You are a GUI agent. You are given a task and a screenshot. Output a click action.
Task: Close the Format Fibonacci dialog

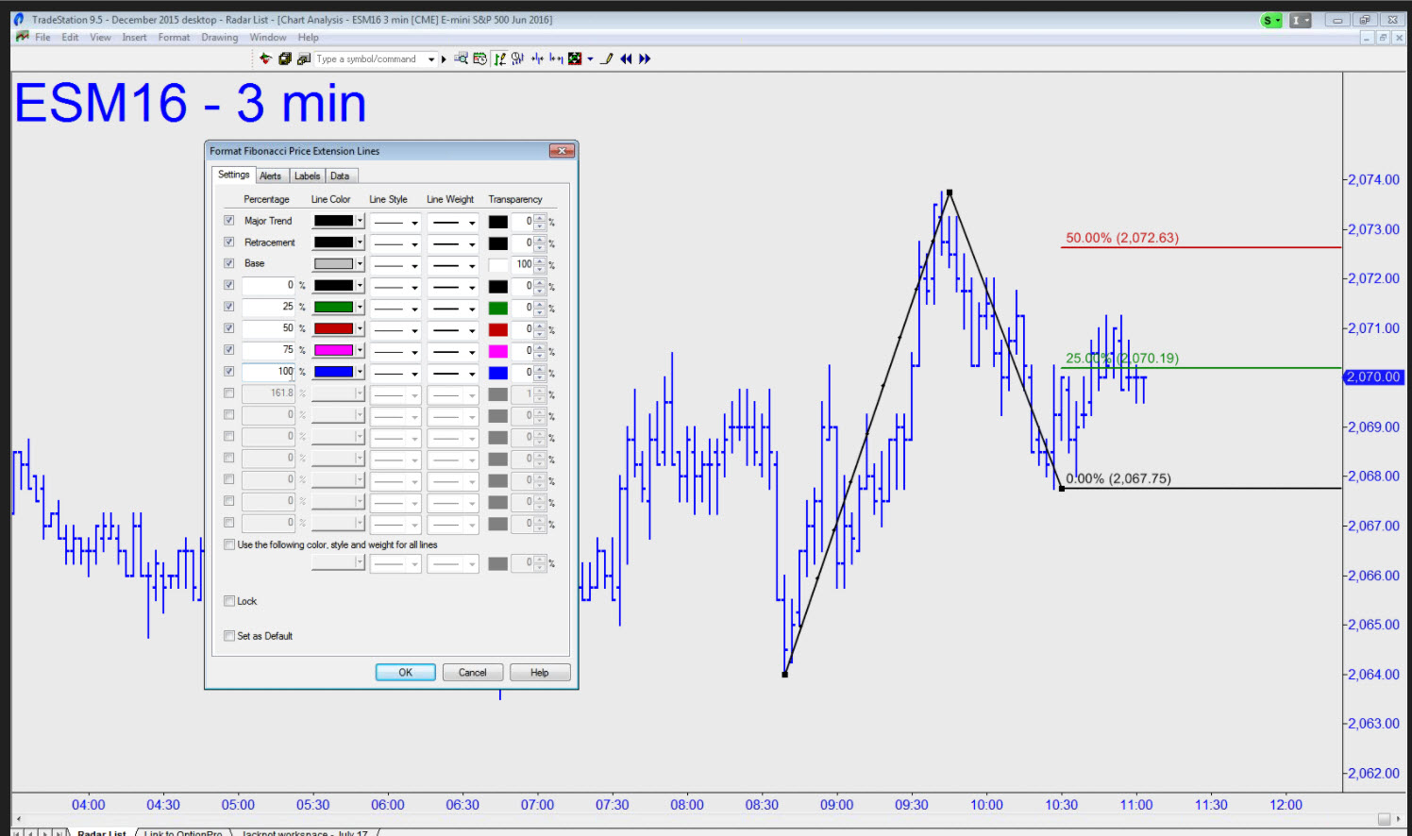point(562,151)
